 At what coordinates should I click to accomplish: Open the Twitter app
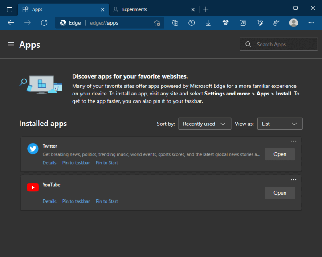(280, 154)
